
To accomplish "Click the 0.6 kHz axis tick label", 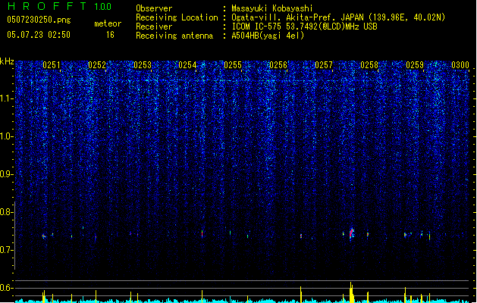I will coord(6,288).
